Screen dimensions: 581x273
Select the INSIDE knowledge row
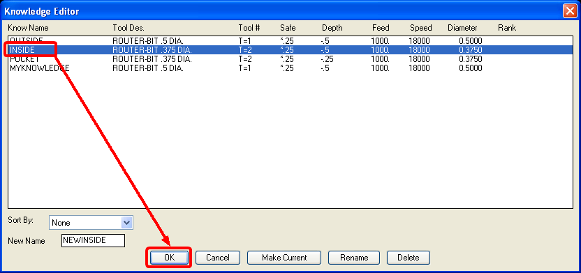[x=290, y=49]
